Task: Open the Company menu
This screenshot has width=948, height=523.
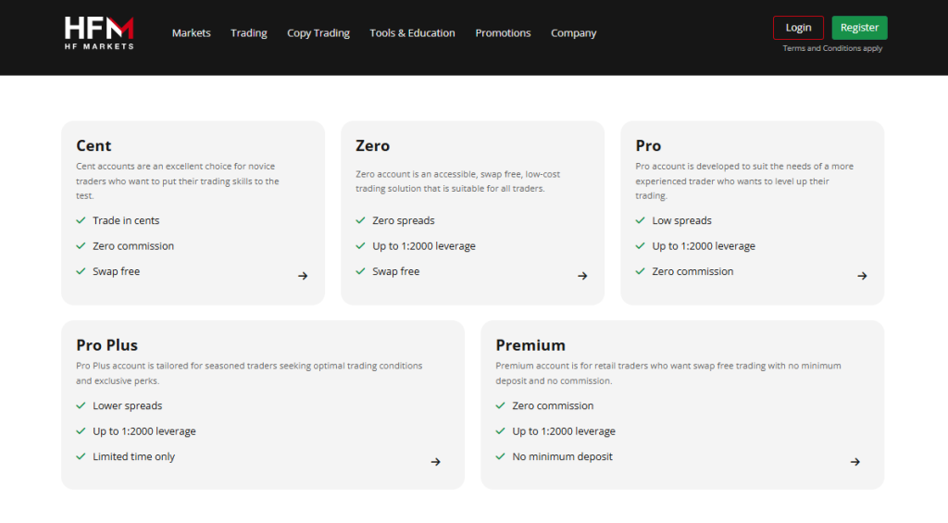Action: [x=573, y=33]
